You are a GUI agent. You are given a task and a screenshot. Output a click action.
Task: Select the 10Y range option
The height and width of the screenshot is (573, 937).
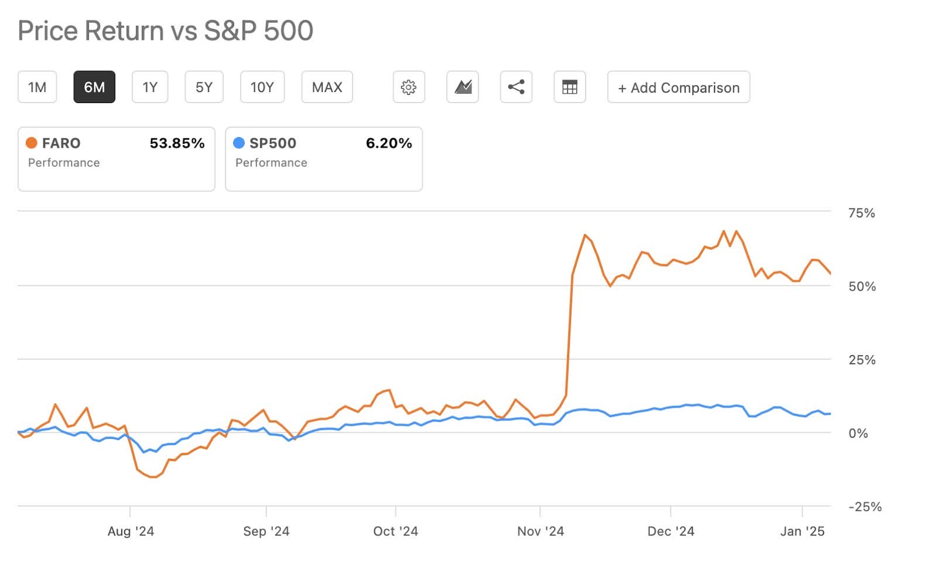click(262, 86)
